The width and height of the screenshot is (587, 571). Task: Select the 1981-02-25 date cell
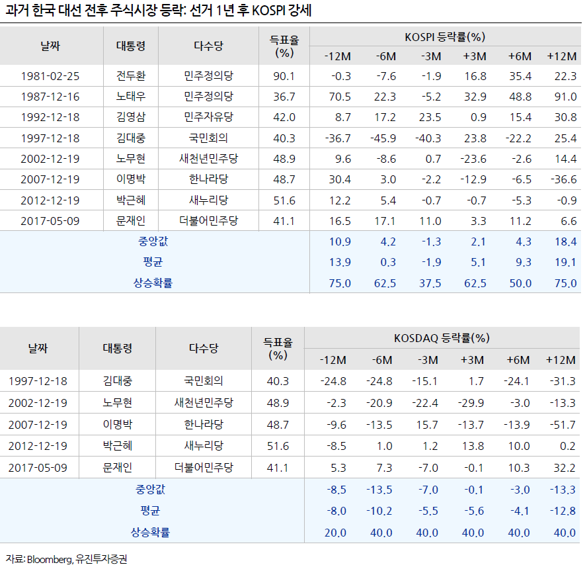50,76
